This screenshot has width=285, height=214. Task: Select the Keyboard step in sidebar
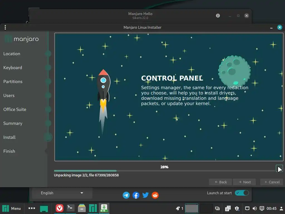point(13,67)
